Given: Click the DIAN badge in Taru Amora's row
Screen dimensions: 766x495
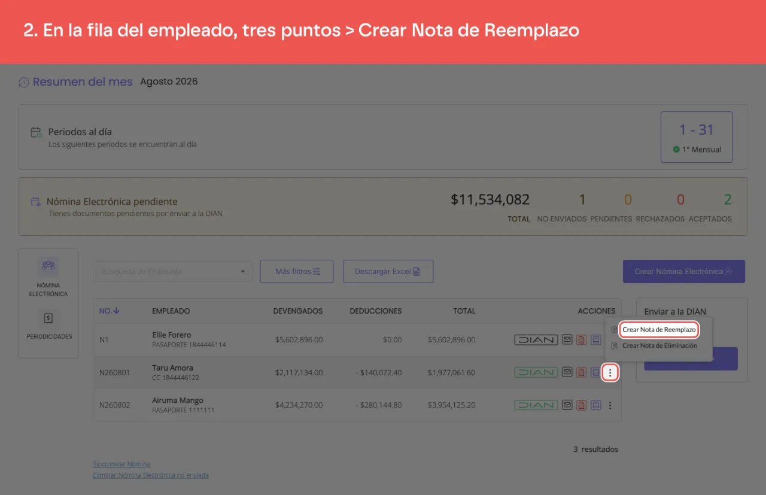Looking at the screenshot, I should point(536,372).
